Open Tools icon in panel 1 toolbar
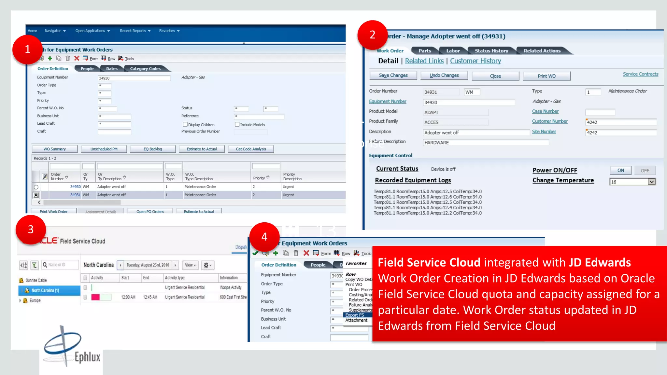This screenshot has width=667, height=375. 121,58
